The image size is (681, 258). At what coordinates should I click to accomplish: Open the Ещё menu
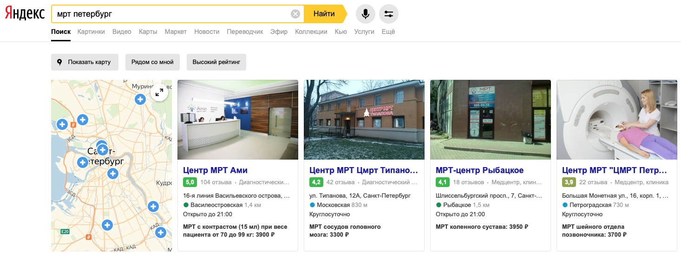point(388,32)
